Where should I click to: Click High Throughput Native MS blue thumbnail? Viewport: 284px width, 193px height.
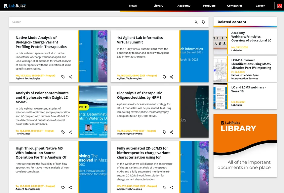coord(93,167)
